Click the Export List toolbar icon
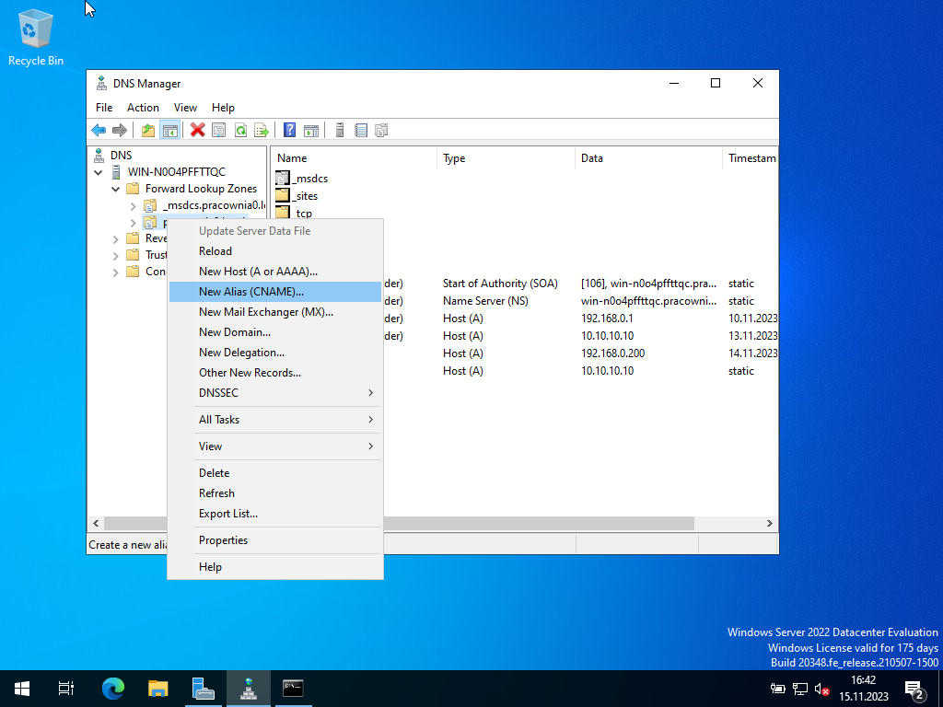The height and width of the screenshot is (707, 943). [x=262, y=130]
